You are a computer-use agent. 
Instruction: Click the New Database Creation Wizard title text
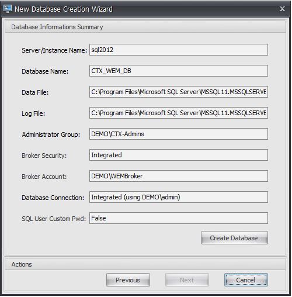pyautogui.click(x=64, y=9)
